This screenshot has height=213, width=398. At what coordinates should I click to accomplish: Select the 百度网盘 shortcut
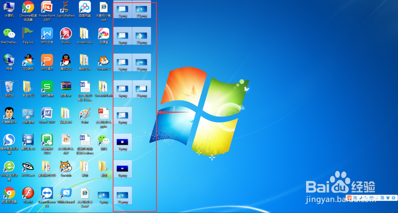pos(85,9)
